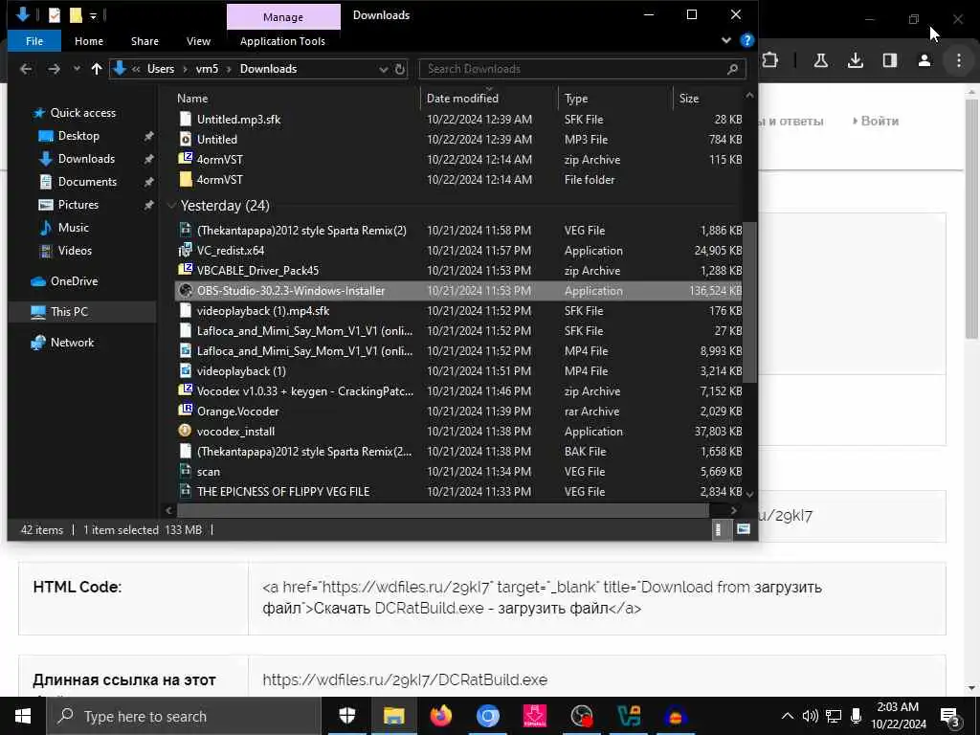Viewport: 980px width, 735px height.
Task: Expand the collapsed Explorer ribbon chevron
Action: click(725, 40)
